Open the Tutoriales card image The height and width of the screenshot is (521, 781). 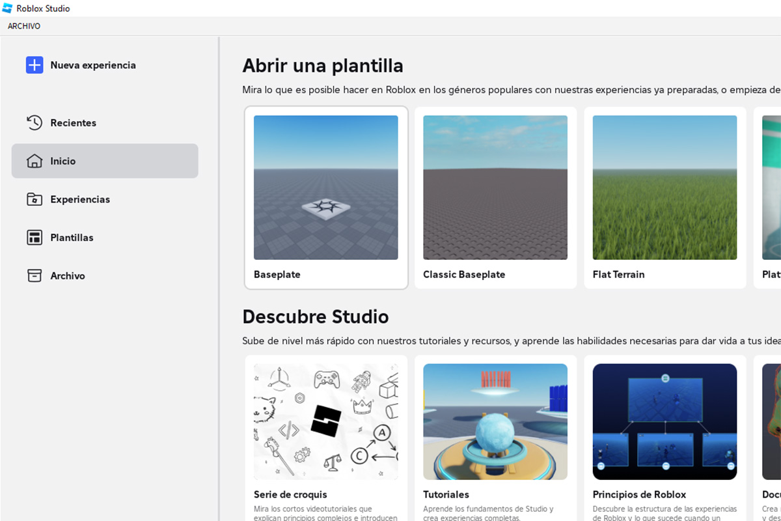pos(495,422)
